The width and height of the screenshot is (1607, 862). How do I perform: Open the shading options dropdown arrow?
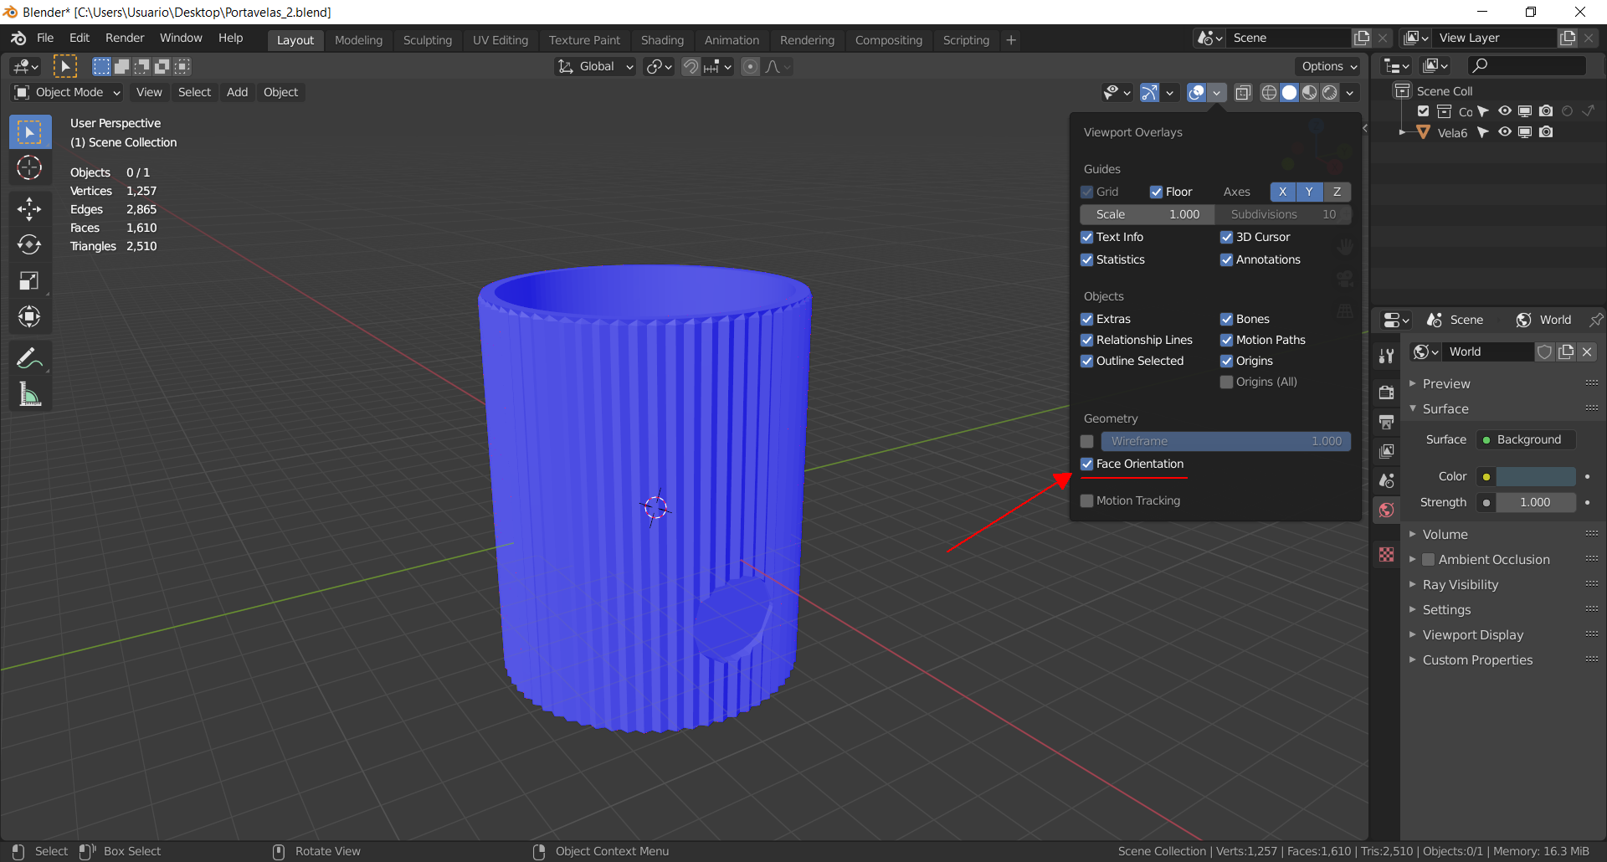coord(1350,92)
